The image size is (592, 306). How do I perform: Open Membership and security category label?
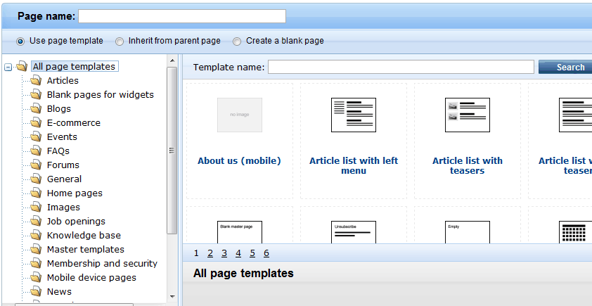103,263
